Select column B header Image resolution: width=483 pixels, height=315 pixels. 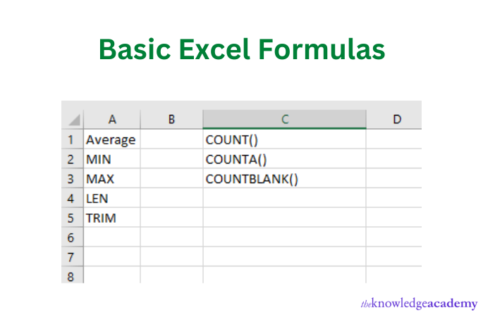coord(171,120)
